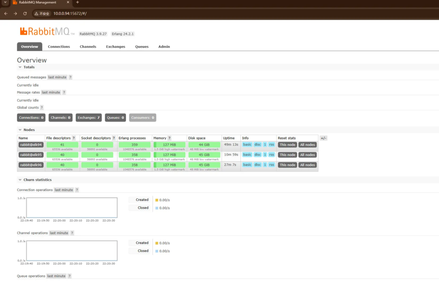Image resolution: width=439 pixels, height=282 pixels.
Task: Click the rabbit@elk95 node link
Action: (30, 155)
